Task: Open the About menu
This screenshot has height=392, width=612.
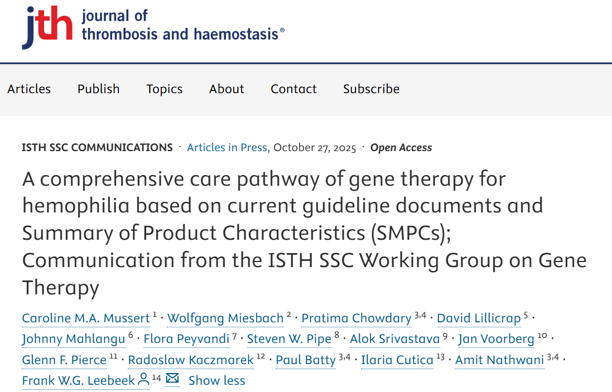Action: tap(226, 89)
